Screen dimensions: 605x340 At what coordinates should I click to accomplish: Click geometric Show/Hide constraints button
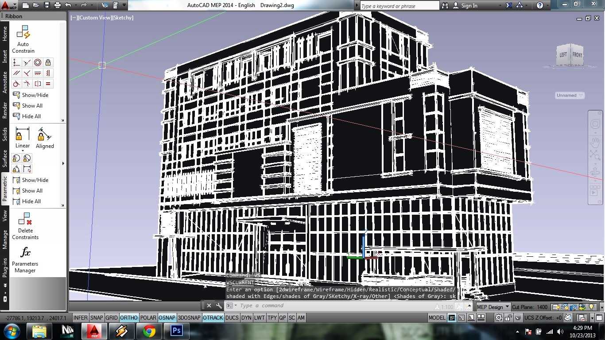point(31,95)
